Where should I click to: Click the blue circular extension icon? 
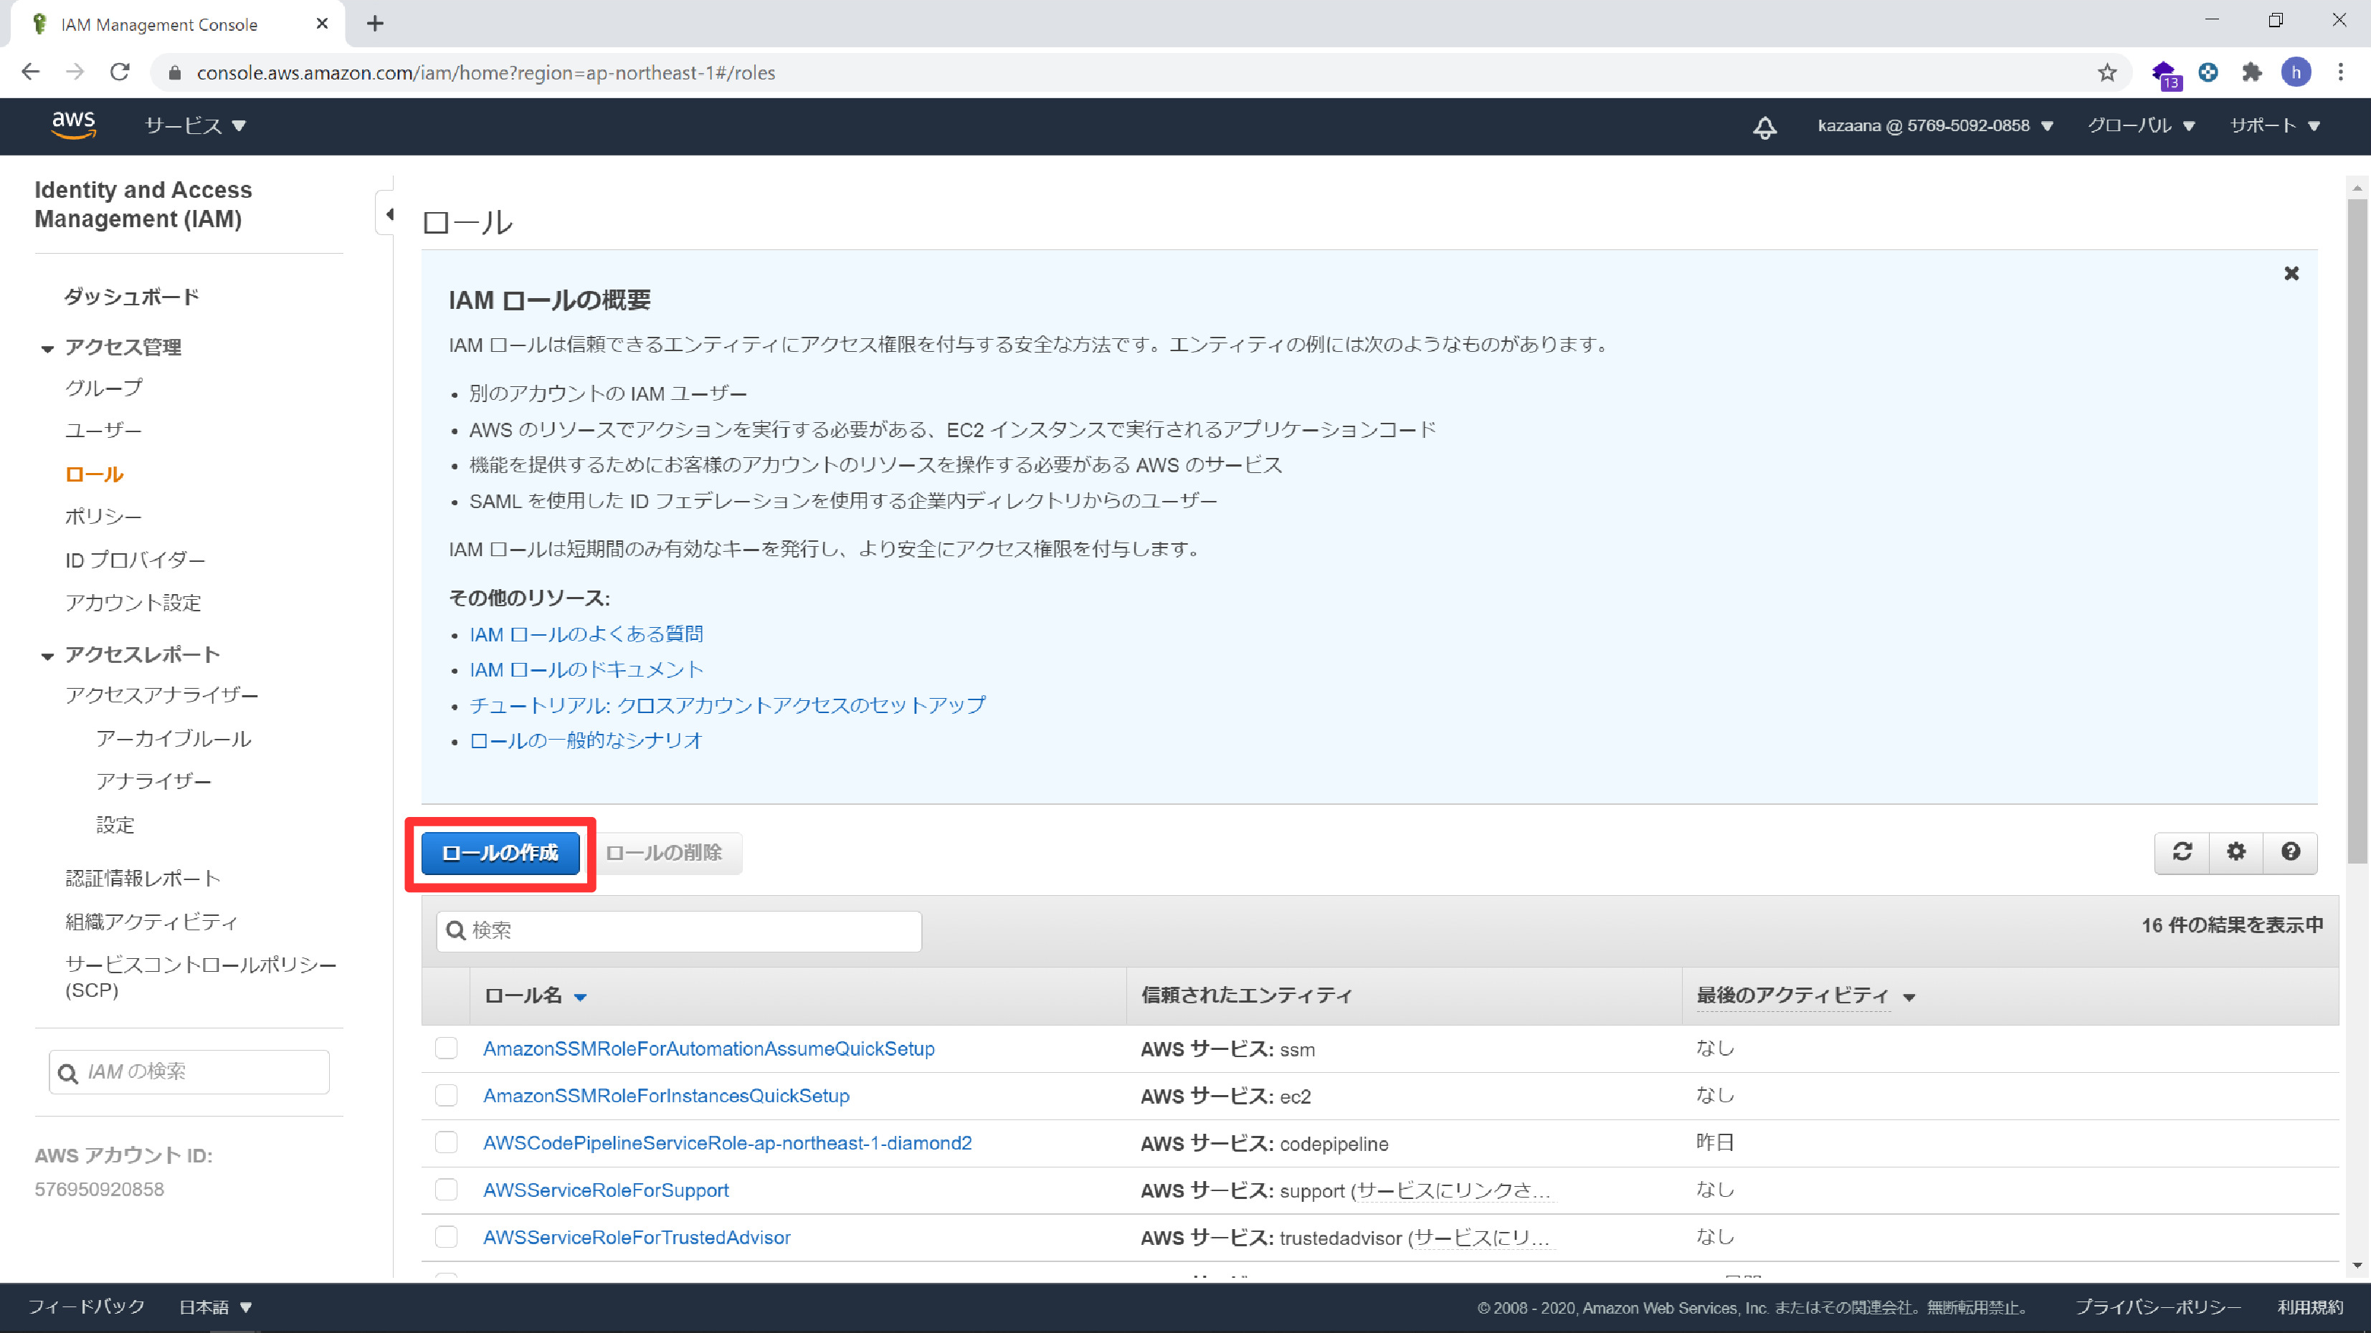(2208, 72)
